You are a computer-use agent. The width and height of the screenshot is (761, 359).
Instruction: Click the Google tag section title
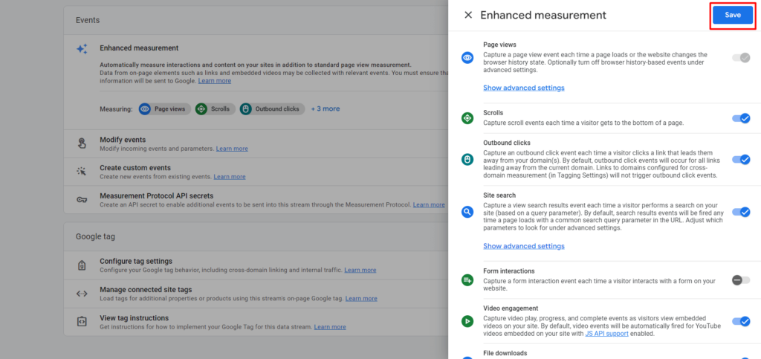95,237
